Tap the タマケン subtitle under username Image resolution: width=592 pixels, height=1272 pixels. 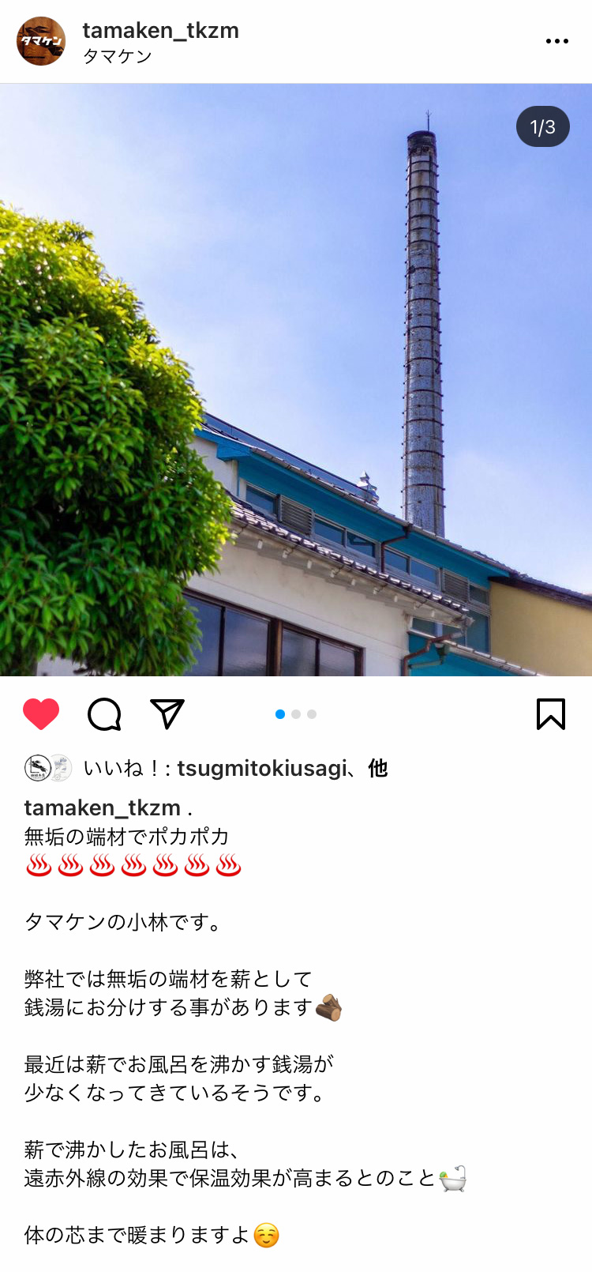tap(118, 57)
